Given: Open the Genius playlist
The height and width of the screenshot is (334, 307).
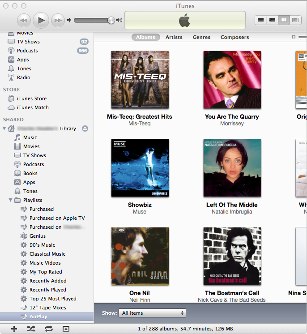Looking at the screenshot, I should pyautogui.click(x=38, y=236).
